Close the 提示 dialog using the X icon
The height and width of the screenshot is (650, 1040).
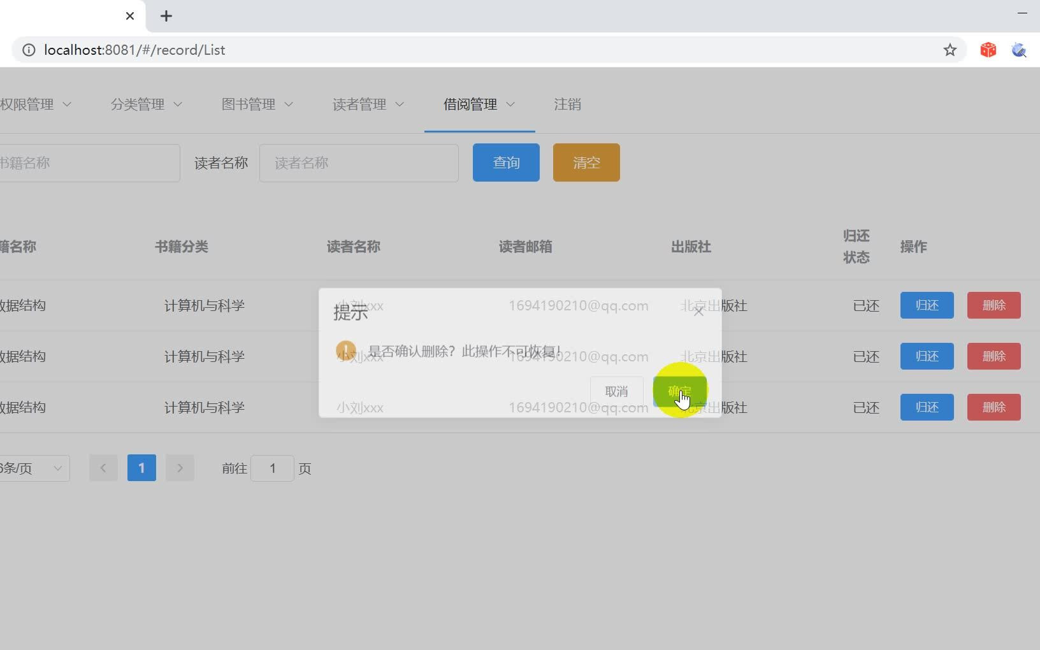click(x=698, y=310)
